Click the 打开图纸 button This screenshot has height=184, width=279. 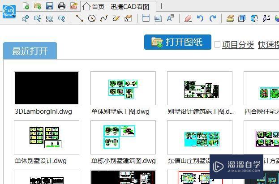[178, 42]
